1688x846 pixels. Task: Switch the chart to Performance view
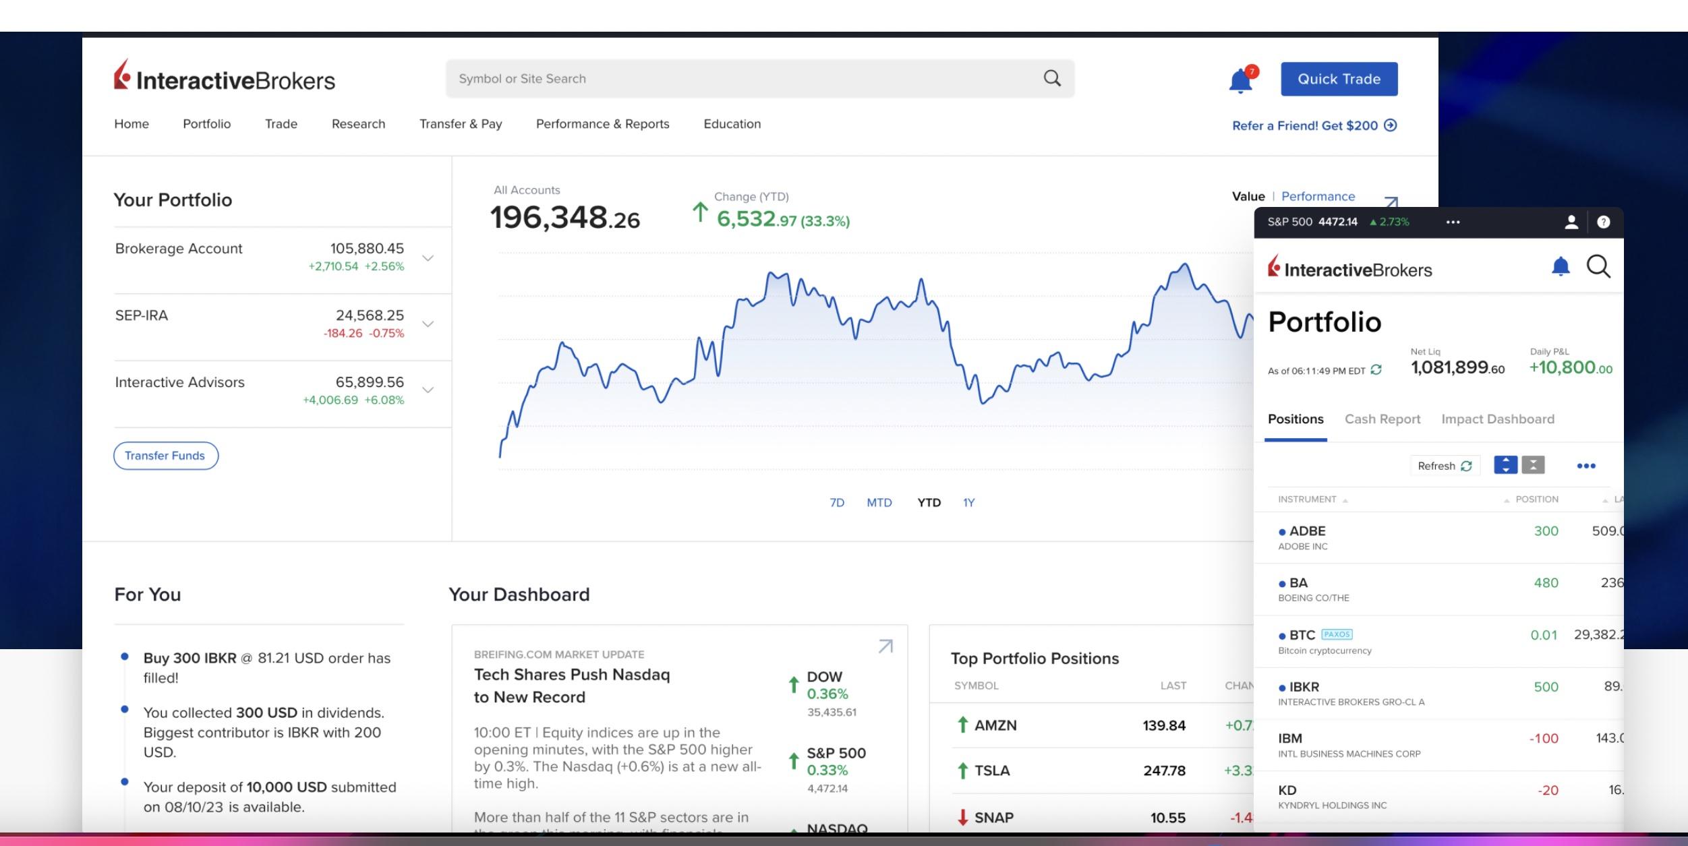pos(1318,196)
